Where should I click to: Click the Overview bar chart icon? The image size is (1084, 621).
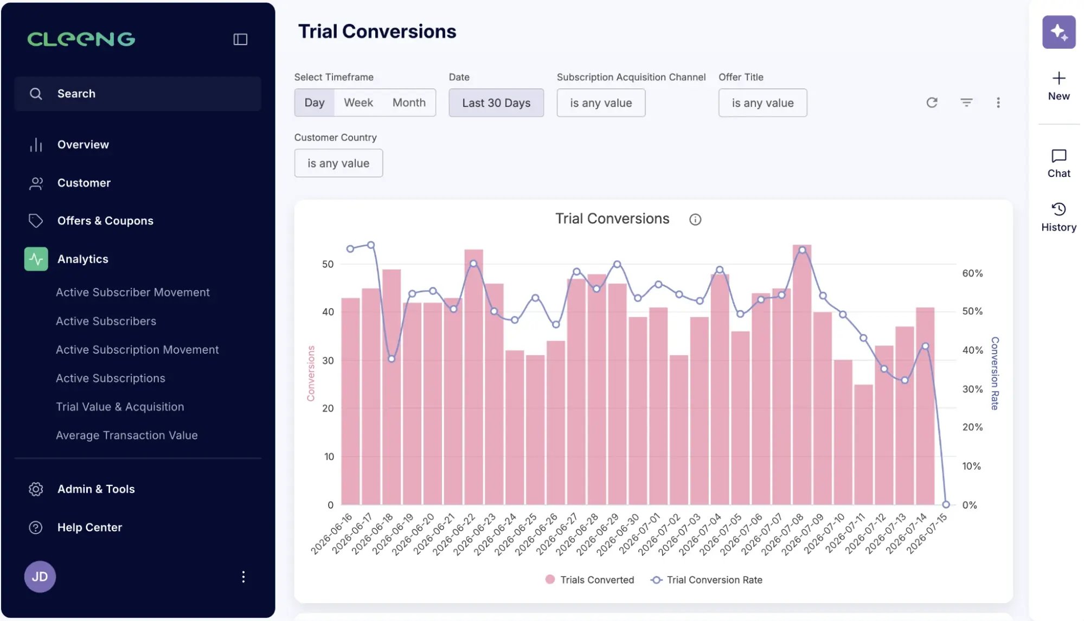[36, 145]
